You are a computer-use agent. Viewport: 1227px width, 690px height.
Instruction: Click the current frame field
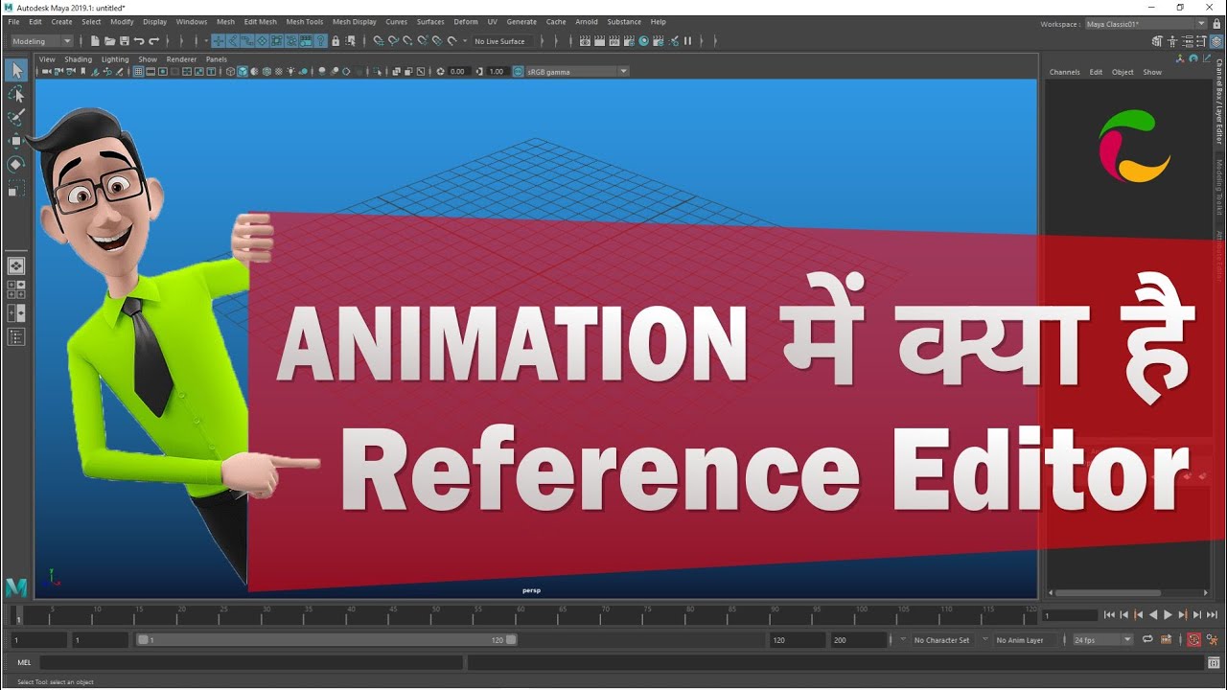1070,615
